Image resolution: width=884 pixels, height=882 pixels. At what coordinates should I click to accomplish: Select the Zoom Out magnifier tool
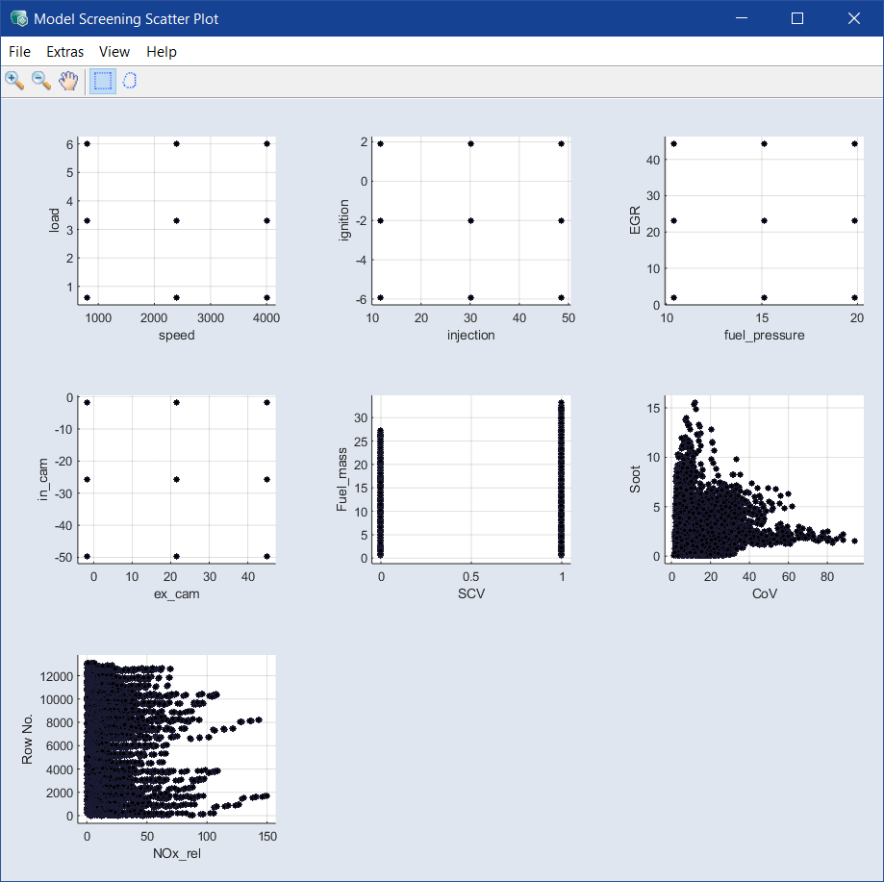[41, 81]
